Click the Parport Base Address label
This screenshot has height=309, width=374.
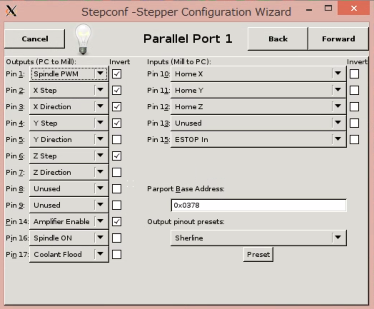tap(186, 189)
